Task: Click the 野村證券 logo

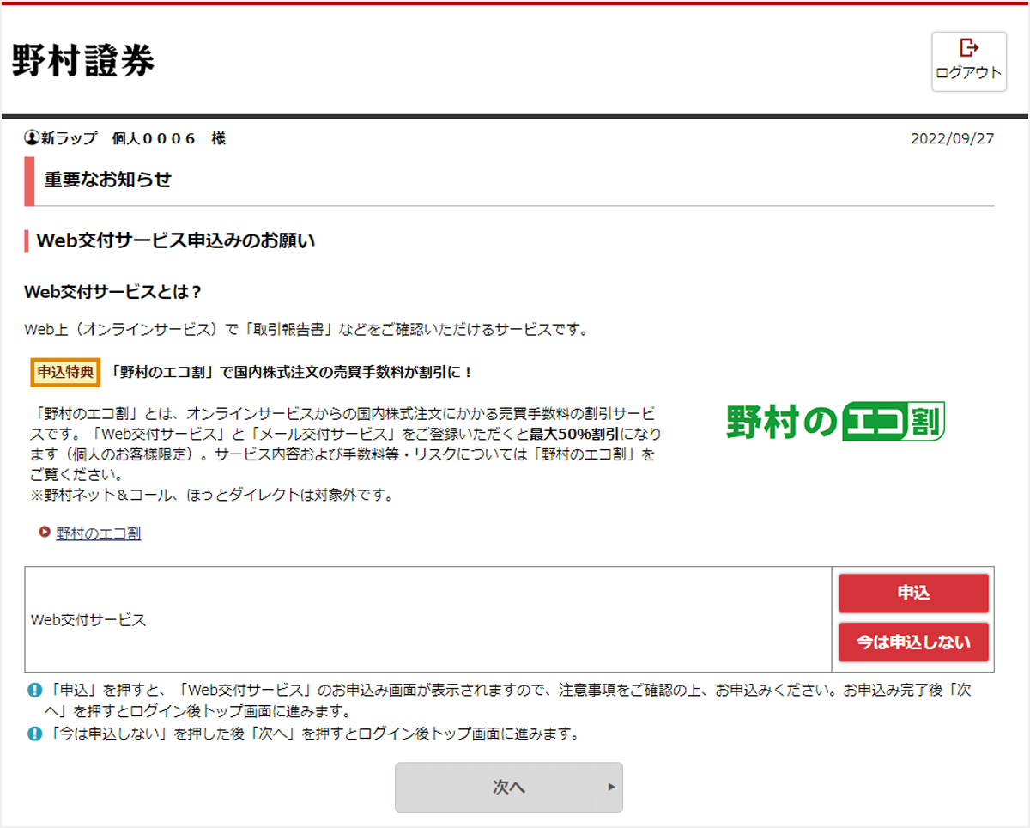Action: [x=83, y=60]
